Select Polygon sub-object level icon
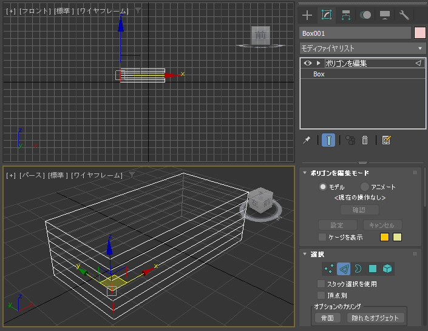The image size is (428, 331). 373,269
